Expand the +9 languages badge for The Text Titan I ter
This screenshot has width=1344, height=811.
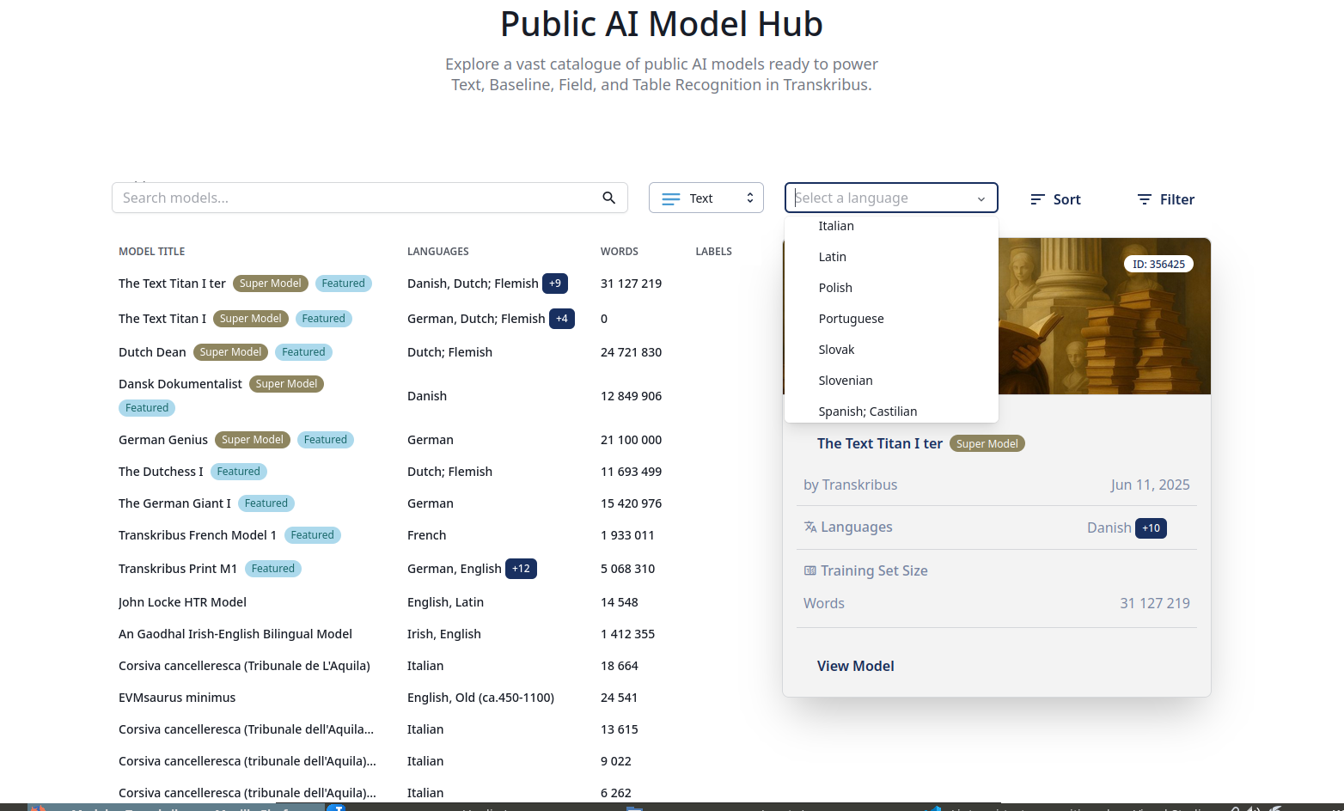click(x=555, y=283)
